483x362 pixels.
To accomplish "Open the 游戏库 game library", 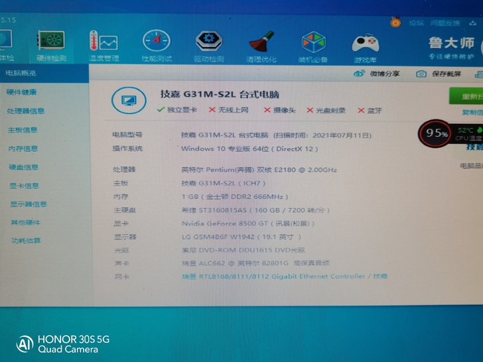I will (x=365, y=48).
